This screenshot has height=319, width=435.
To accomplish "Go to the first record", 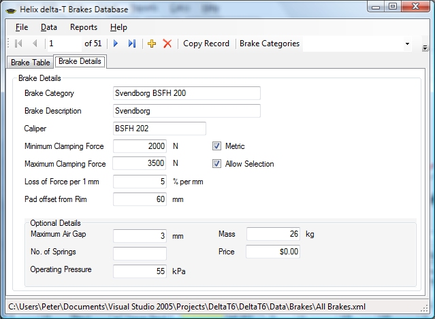I will coord(18,44).
